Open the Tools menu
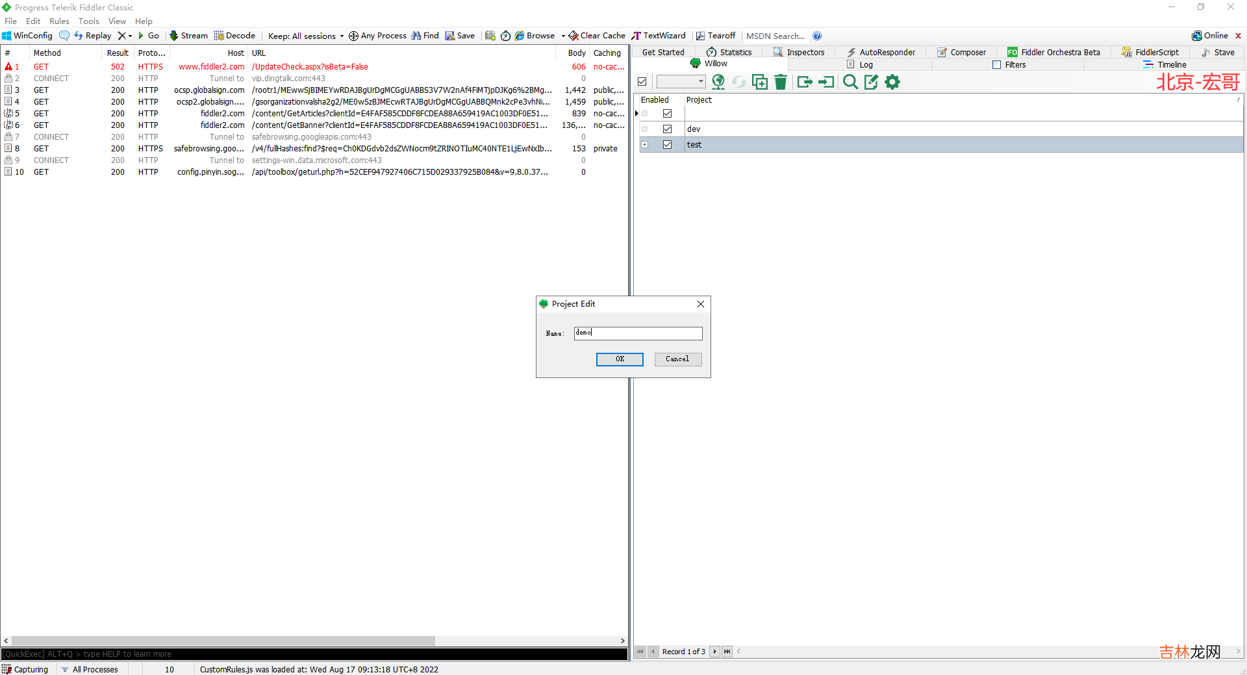1247x675 pixels. point(89,21)
